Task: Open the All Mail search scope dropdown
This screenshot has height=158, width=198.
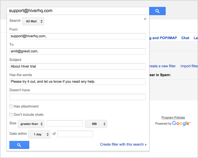Action: point(33,21)
